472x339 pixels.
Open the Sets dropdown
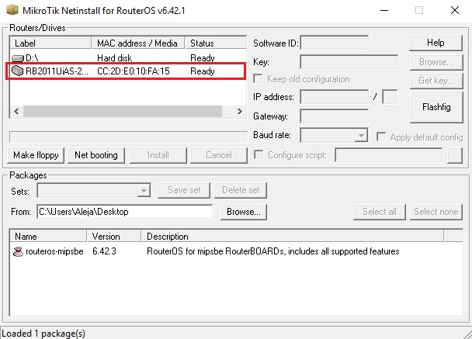144,190
